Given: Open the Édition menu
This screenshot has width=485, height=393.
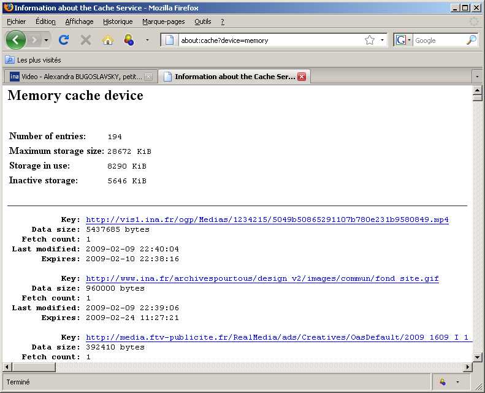Looking at the screenshot, I should point(45,21).
